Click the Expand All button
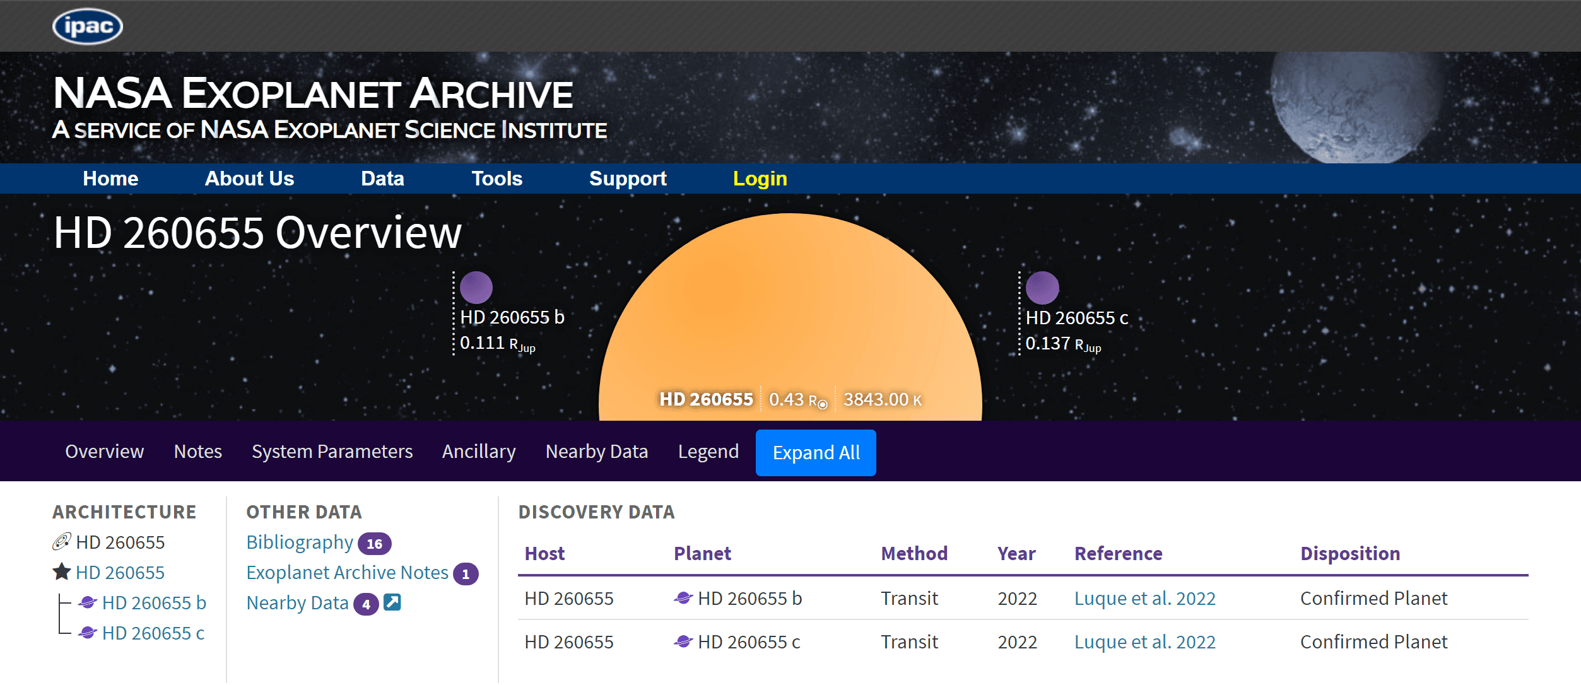 click(x=816, y=452)
